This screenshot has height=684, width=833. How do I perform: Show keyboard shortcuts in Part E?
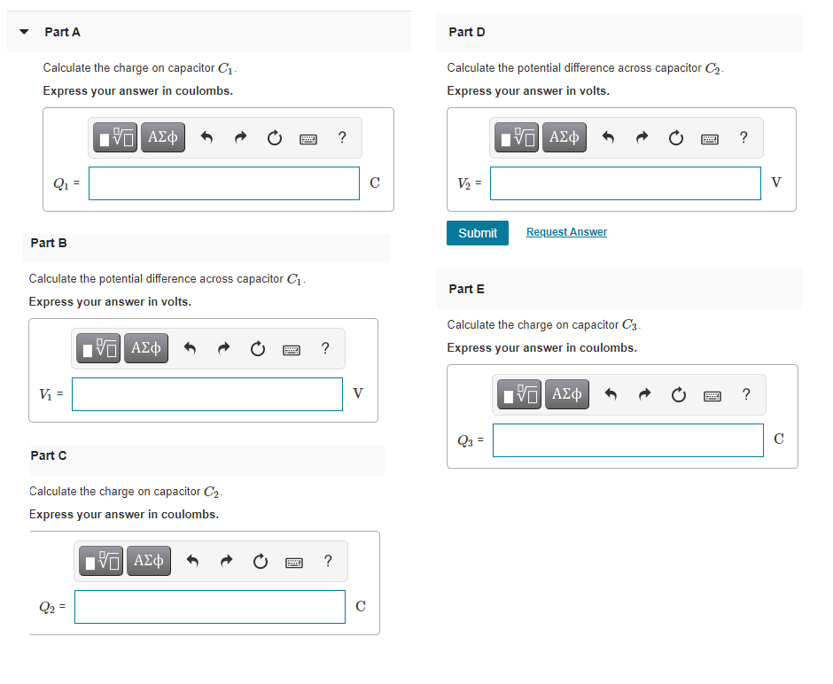pyautogui.click(x=712, y=396)
